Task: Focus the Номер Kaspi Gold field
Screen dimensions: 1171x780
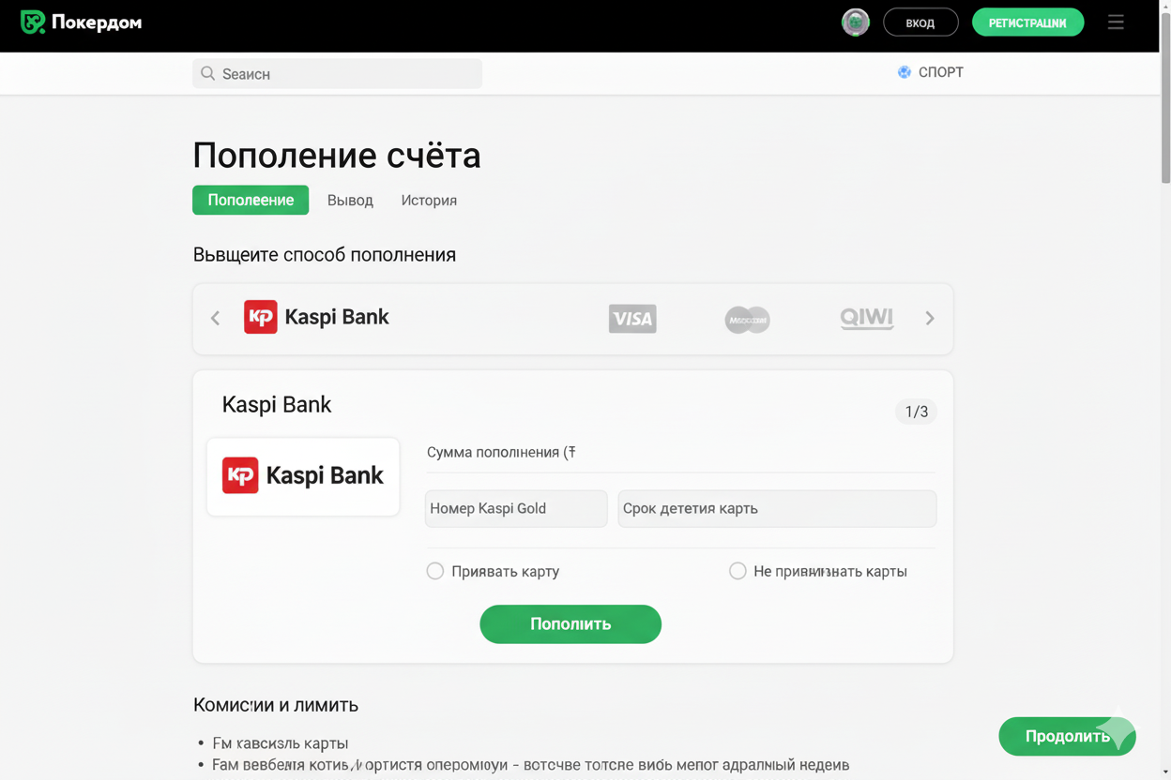Action: pyautogui.click(x=516, y=508)
